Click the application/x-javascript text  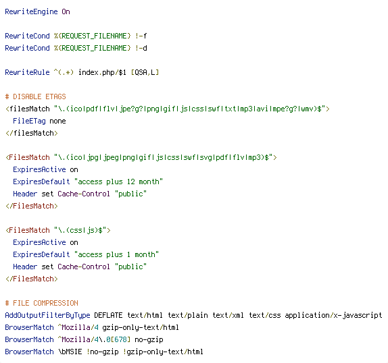[333, 315]
